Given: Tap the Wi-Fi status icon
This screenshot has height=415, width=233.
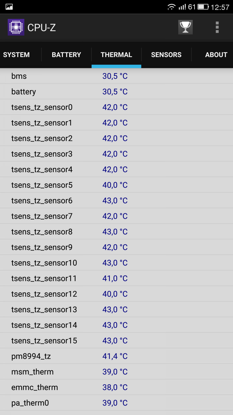Looking at the screenshot, I should 171,7.
